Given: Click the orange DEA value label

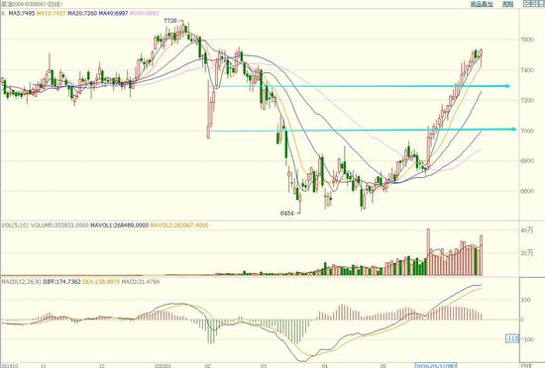Looking at the screenshot, I should pos(101,282).
